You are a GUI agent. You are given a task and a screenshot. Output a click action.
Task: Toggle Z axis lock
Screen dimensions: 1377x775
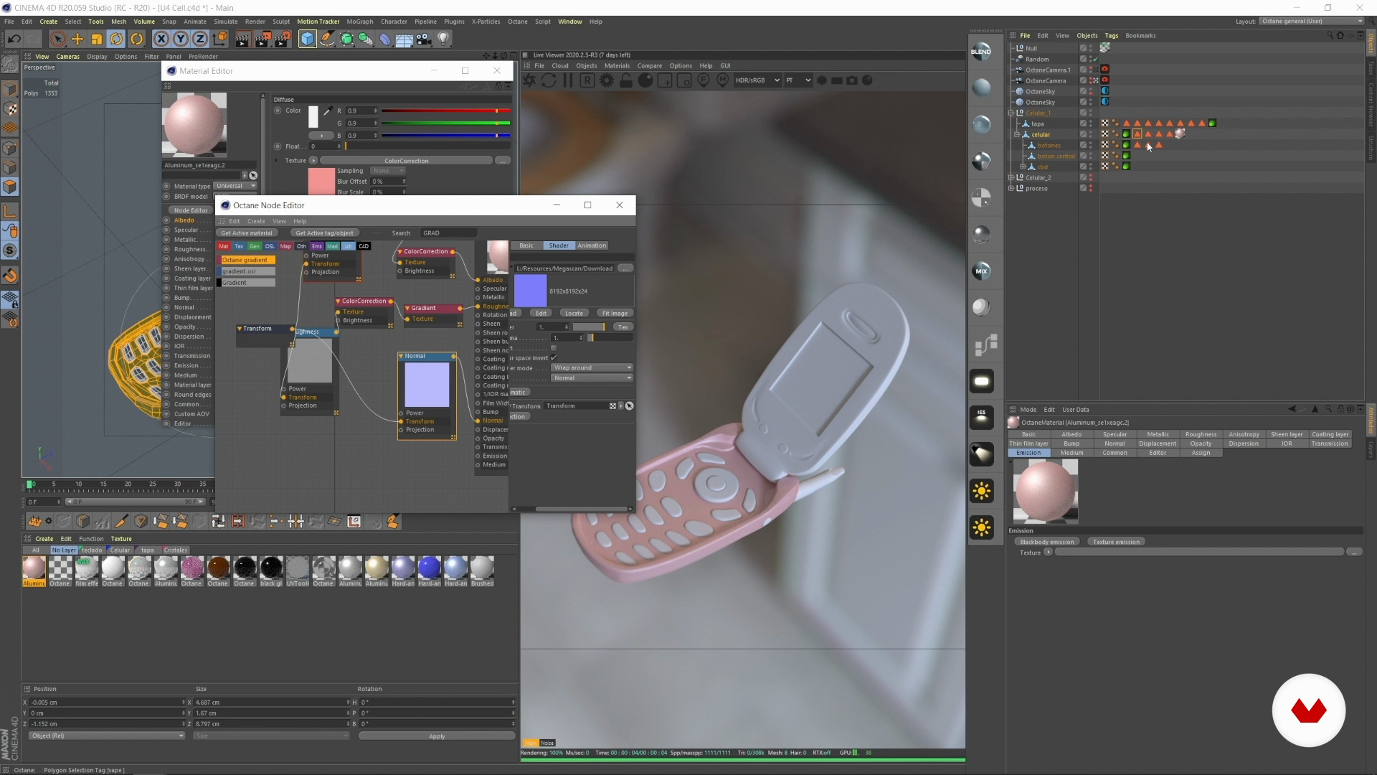pyautogui.click(x=200, y=39)
